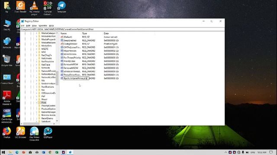Click the tree pane vertical scrollbar thumb
277x155 pixels.
click(x=57, y=78)
